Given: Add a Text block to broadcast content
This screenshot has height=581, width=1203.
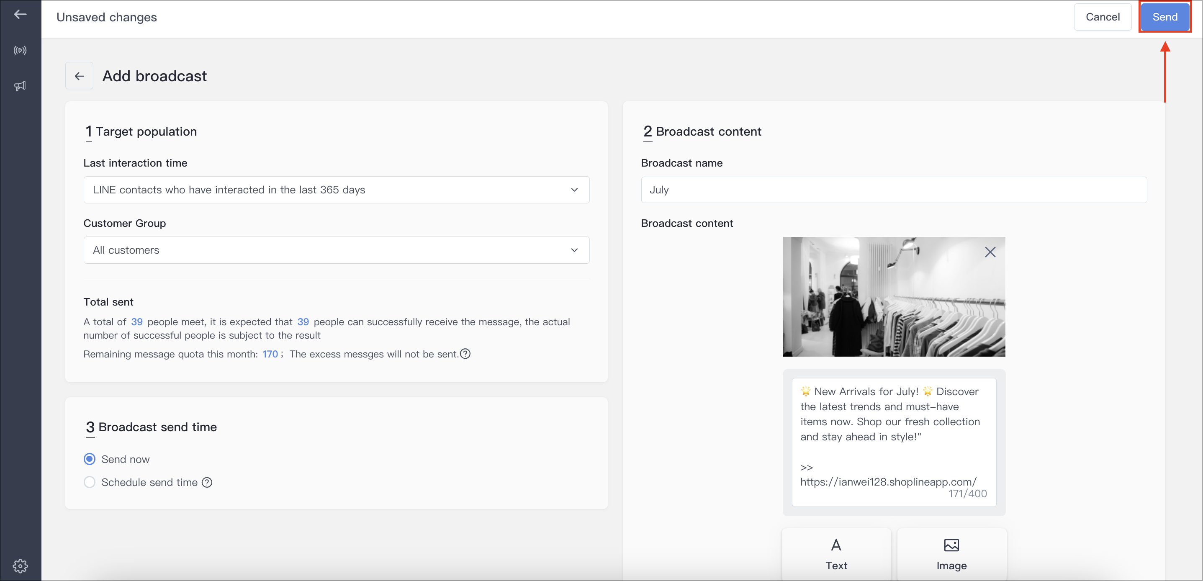Looking at the screenshot, I should point(836,554).
